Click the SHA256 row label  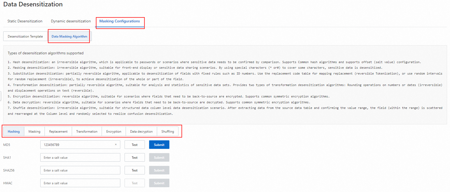(9, 170)
